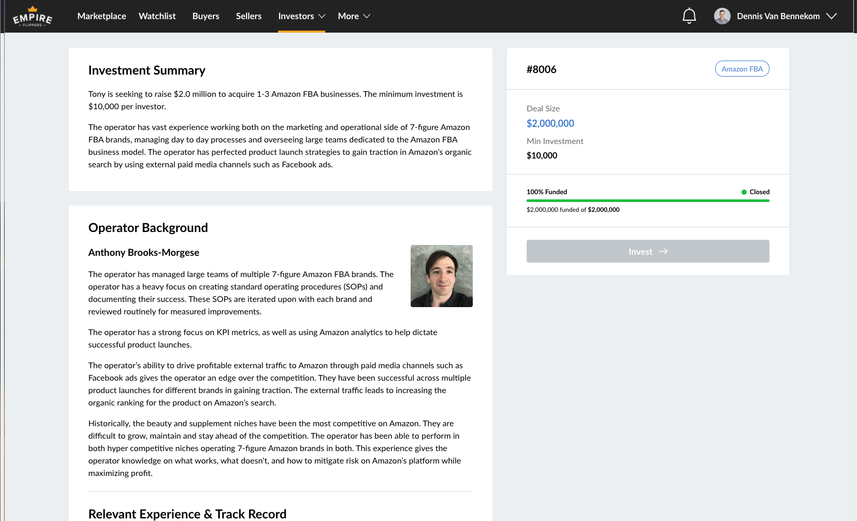Viewport: 857px width, 521px height.
Task: Click the Amazon FBA tag
Action: click(x=742, y=69)
